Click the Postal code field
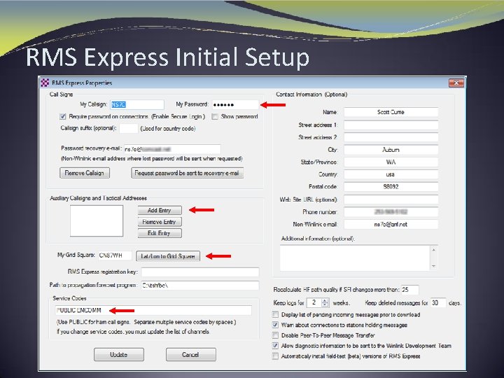 (x=391, y=187)
